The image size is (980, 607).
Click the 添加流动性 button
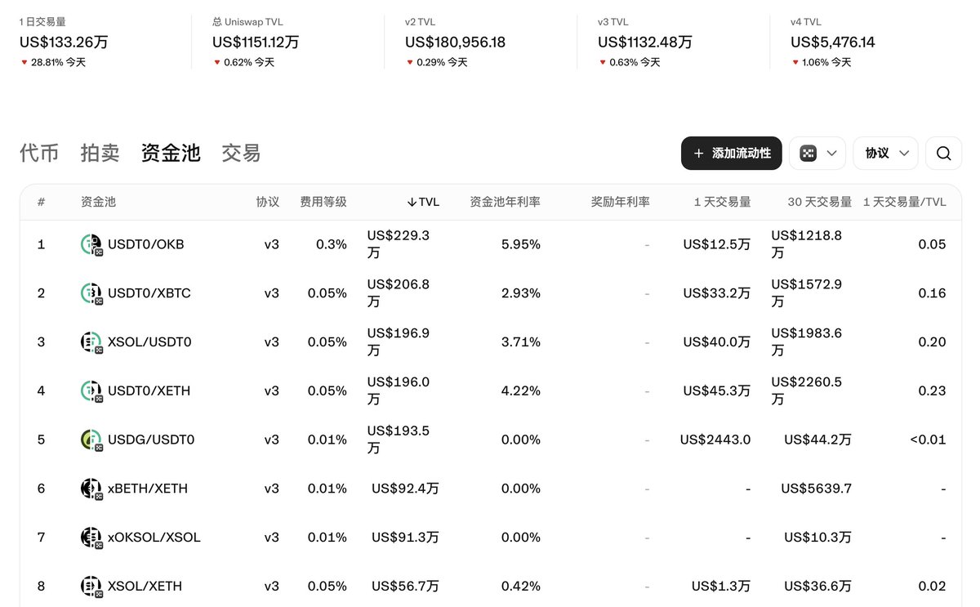(x=732, y=154)
